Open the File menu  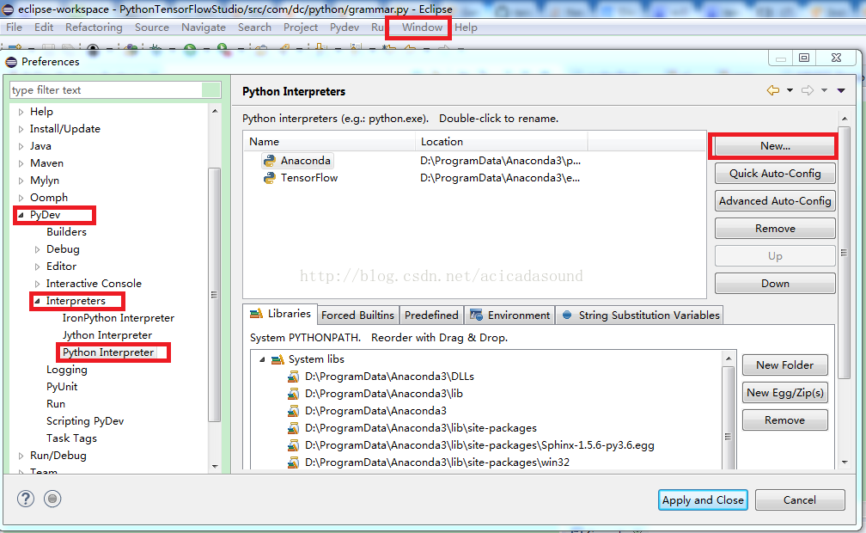14,28
